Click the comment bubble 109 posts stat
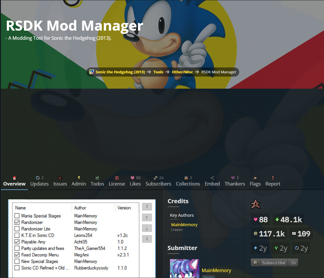This screenshot has height=278, width=324. tap(301, 234)
